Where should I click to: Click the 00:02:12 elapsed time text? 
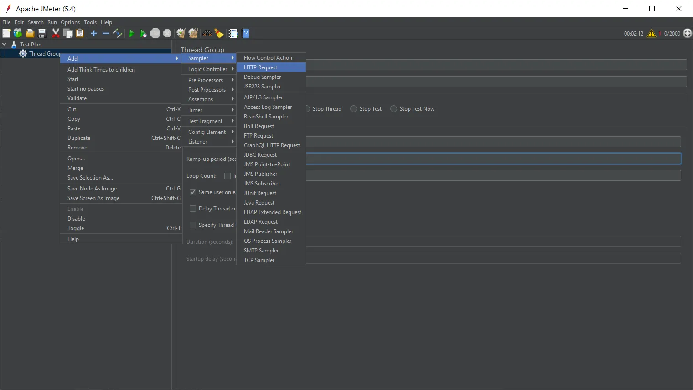634,34
